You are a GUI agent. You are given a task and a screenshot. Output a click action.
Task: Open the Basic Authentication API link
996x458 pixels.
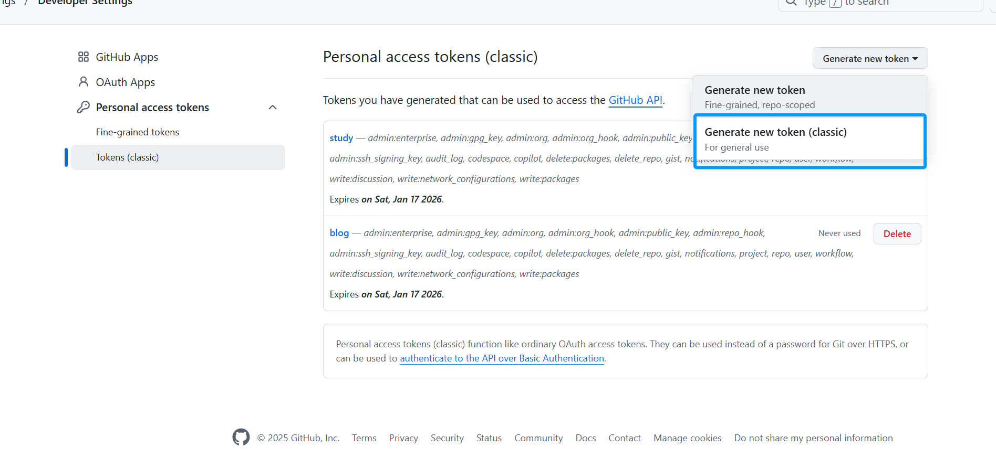tap(502, 358)
